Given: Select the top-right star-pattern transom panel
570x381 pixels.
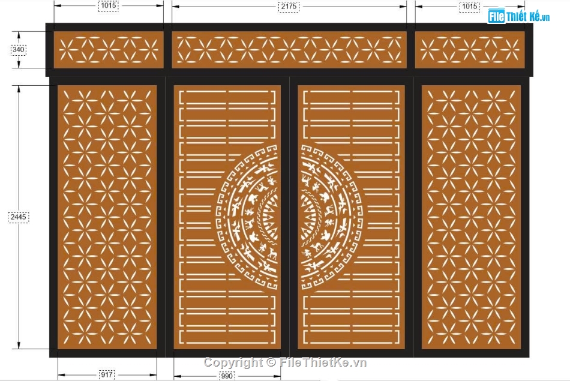Looking at the screenshot, I should pyautogui.click(x=469, y=50).
